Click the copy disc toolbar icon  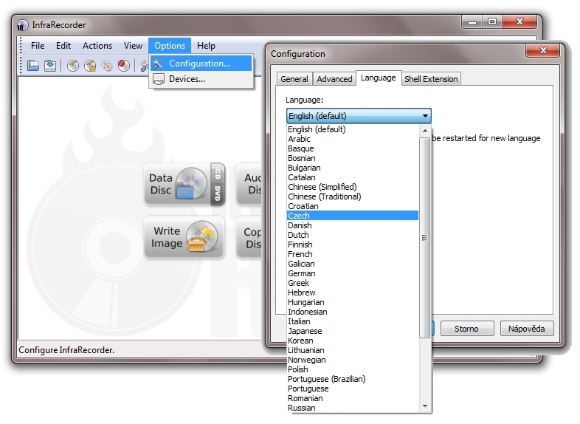(107, 66)
